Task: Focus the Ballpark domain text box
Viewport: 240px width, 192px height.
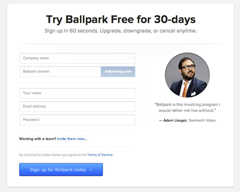Action: (60, 72)
